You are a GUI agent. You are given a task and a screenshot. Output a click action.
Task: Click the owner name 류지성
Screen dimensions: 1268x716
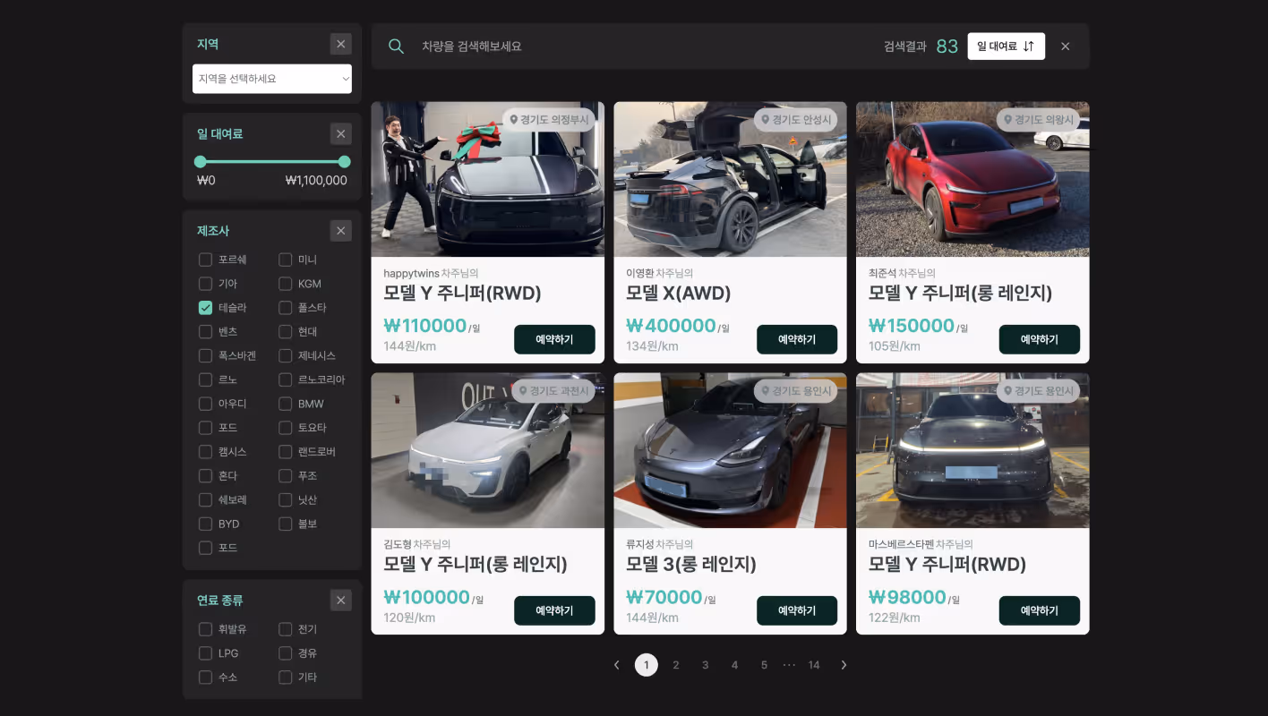[639, 544]
